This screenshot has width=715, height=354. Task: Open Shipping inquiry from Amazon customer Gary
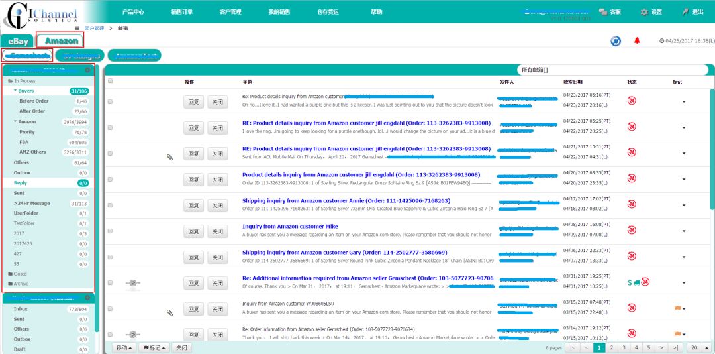344,252
